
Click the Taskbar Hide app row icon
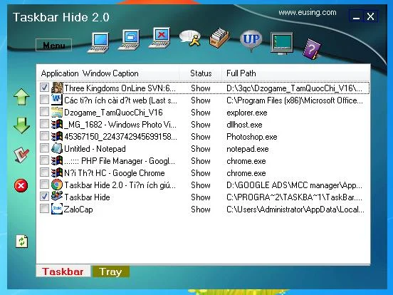point(57,197)
